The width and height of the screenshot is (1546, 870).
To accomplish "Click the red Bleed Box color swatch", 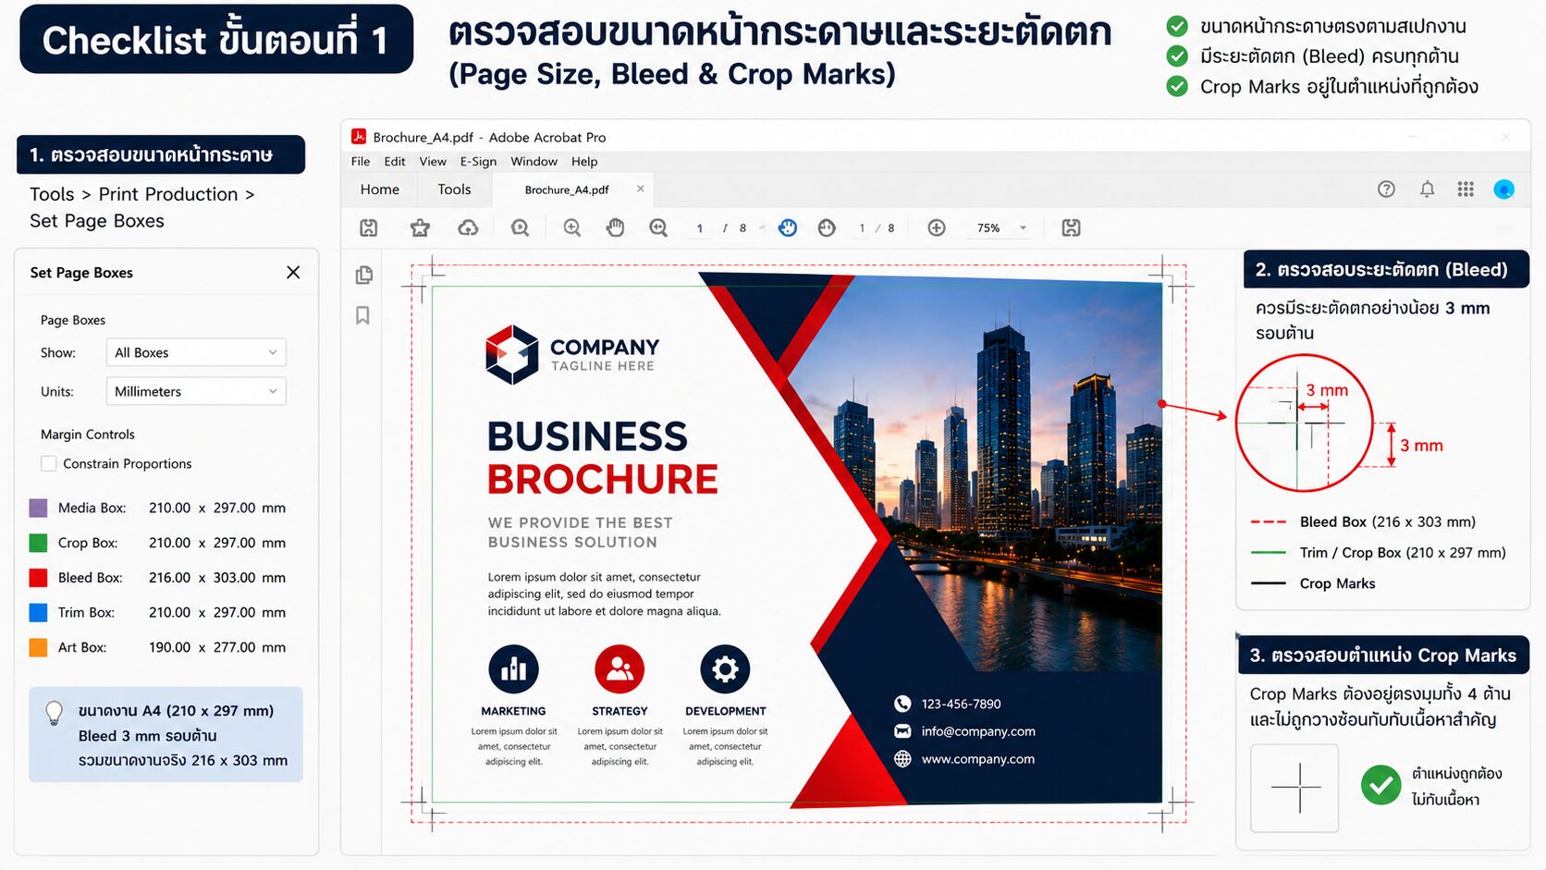I will coord(38,578).
